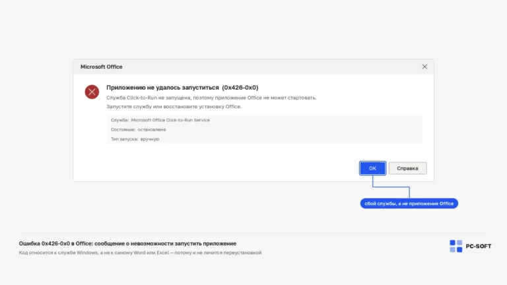Click the caption title 'Ошибка 0x426-0x0 в Office'
The width and height of the screenshot is (507, 285).
55,243
